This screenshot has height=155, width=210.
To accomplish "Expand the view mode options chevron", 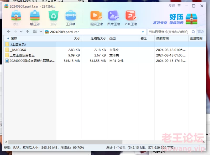I will click(x=41, y=32).
